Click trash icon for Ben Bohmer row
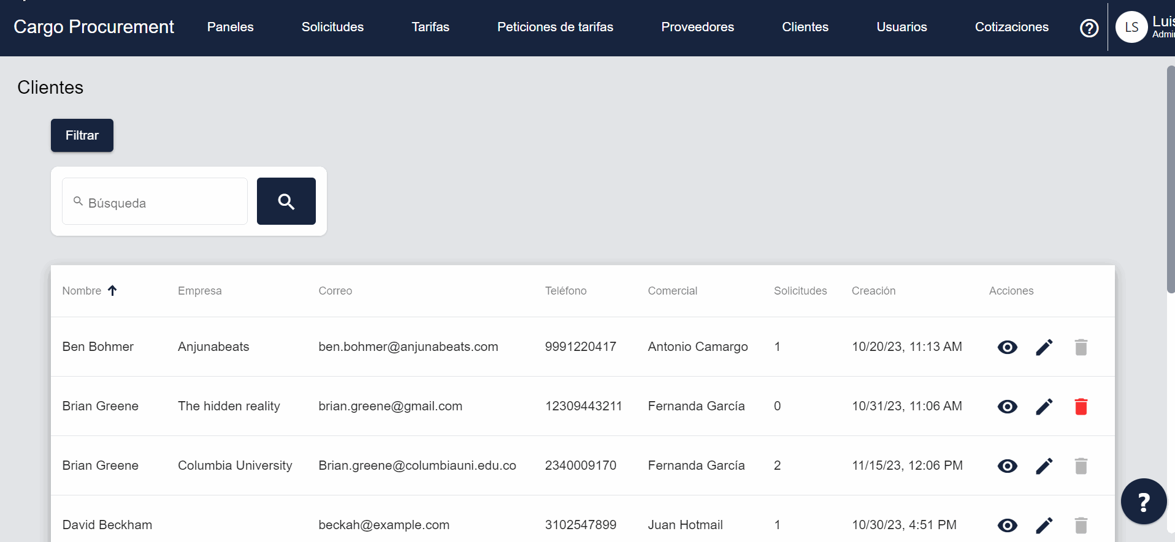This screenshot has width=1175, height=542. click(1081, 347)
